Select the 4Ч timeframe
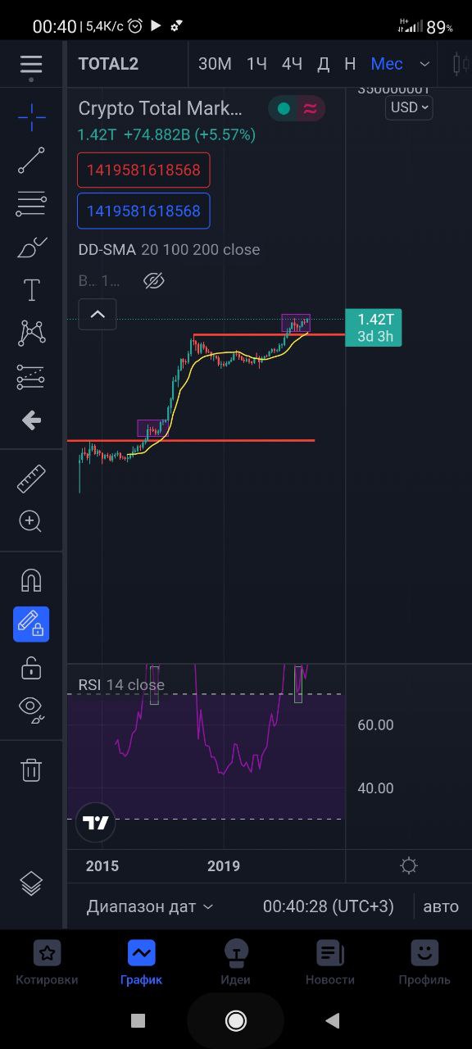The image size is (472, 1049). click(292, 64)
